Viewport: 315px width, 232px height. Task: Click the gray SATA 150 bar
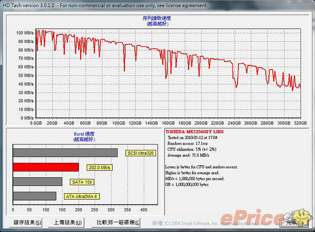[x=37, y=181]
